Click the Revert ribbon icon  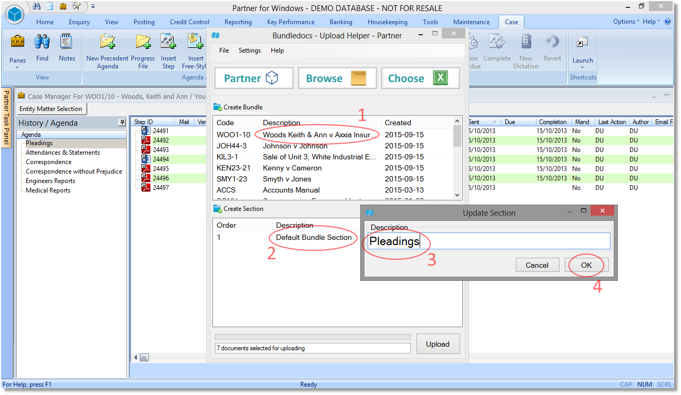coord(552,41)
